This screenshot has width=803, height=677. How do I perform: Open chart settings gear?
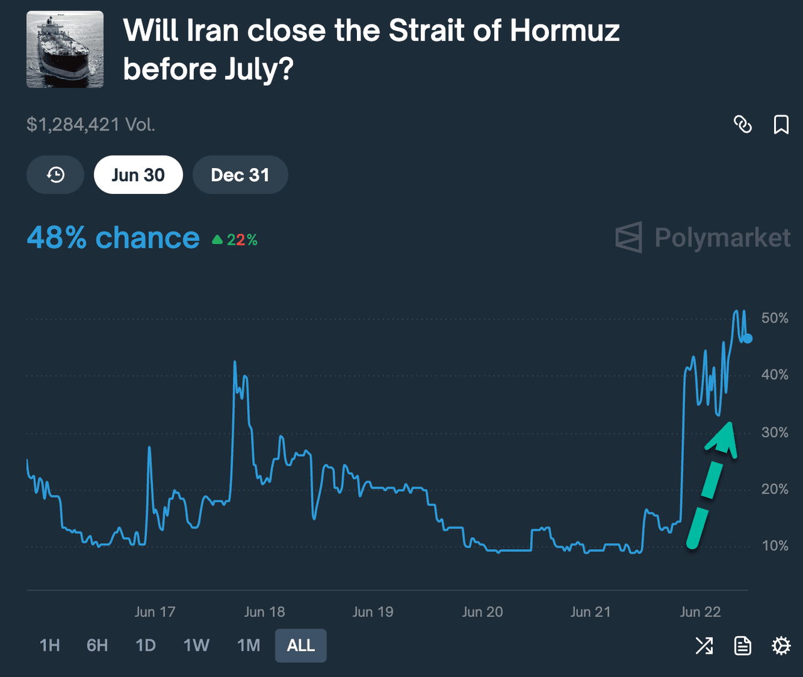coord(781,645)
